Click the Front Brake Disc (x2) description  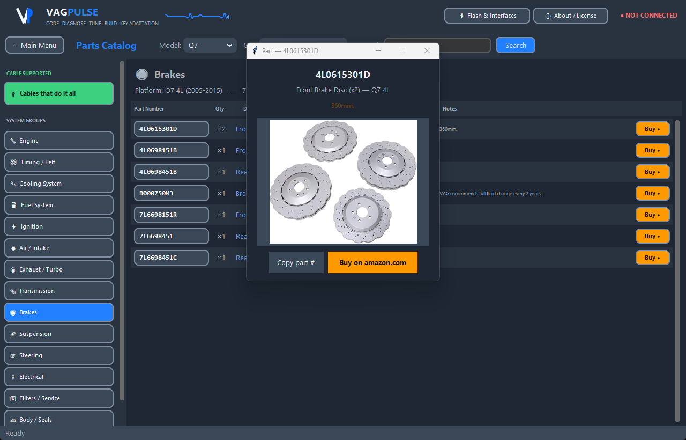(343, 90)
